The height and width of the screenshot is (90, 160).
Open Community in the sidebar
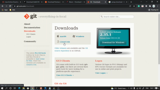[30, 41]
